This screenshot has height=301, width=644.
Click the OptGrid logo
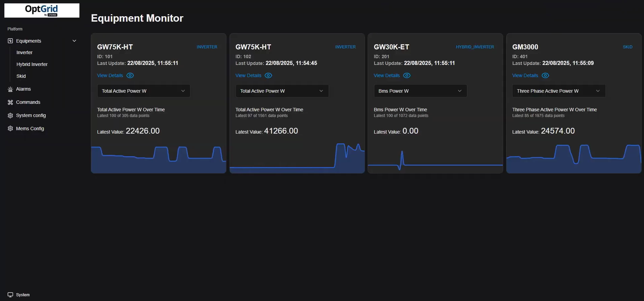click(x=42, y=10)
